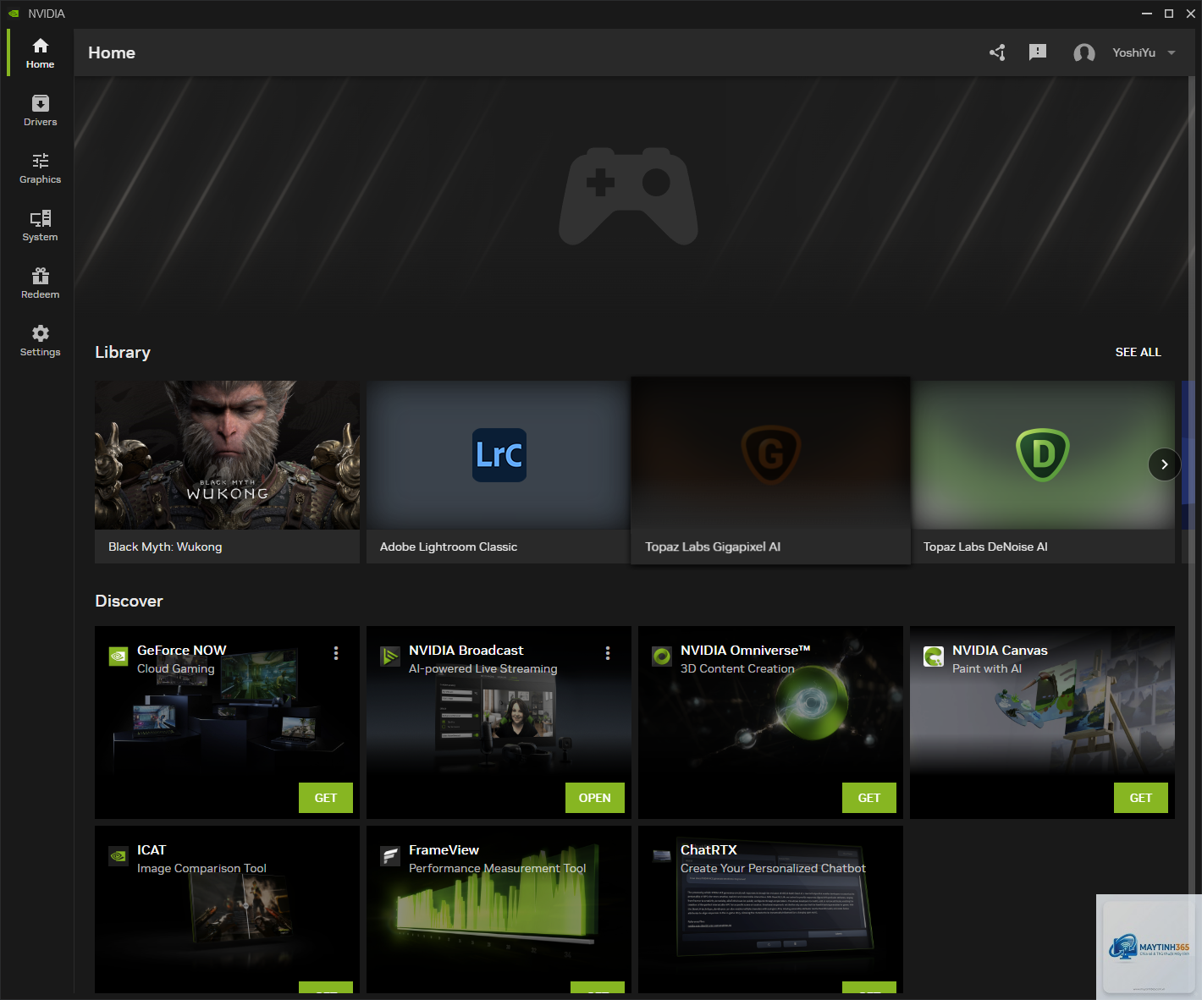The height and width of the screenshot is (1000, 1202).
Task: Click the FrameView card title
Action: click(444, 850)
